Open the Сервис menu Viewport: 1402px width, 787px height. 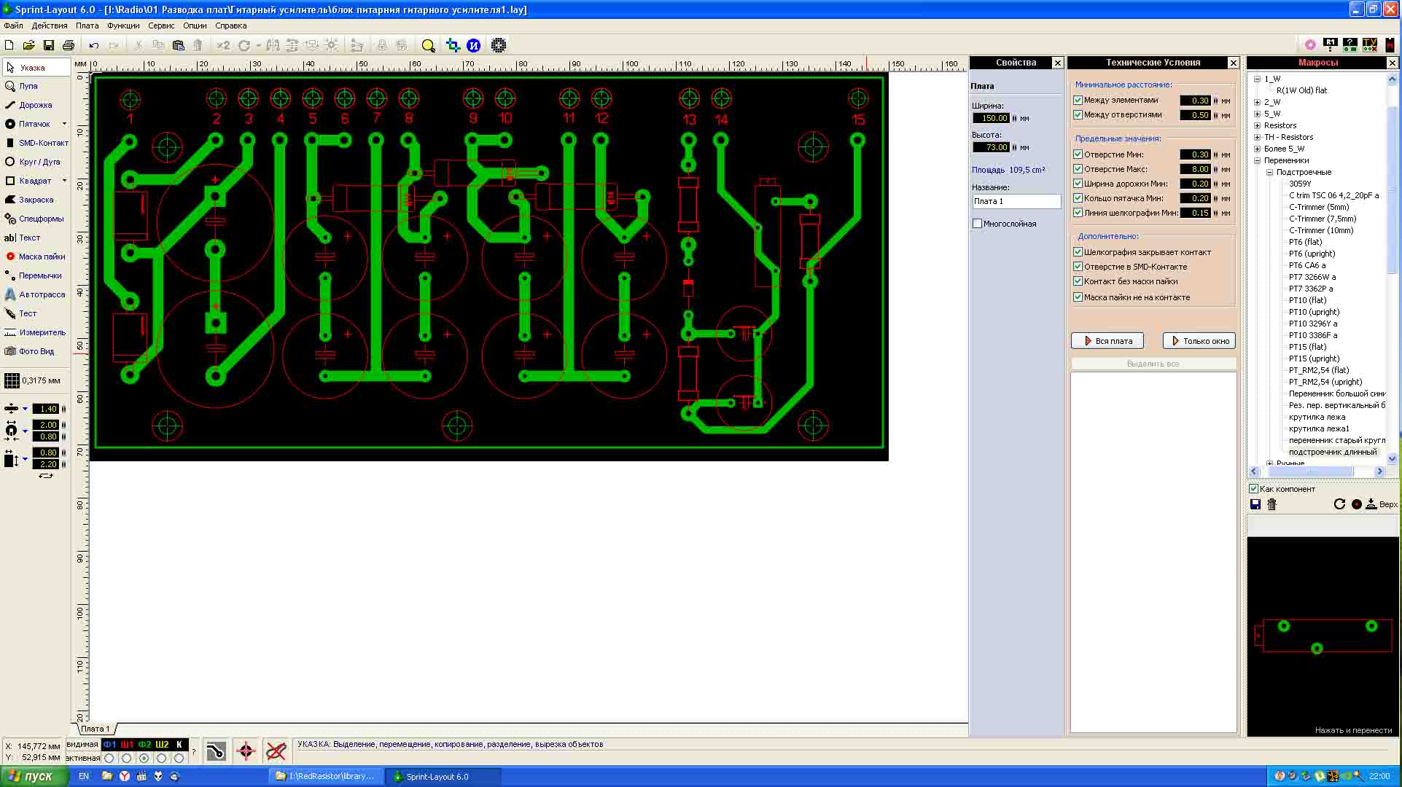(160, 25)
